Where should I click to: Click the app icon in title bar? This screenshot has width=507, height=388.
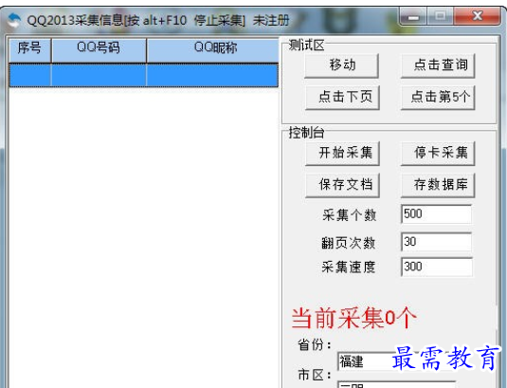coord(13,20)
